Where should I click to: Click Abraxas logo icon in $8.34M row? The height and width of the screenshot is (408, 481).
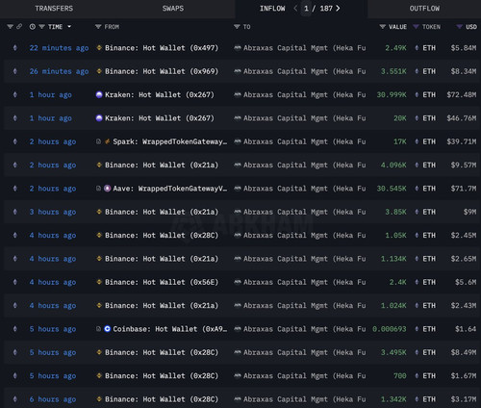click(x=238, y=71)
